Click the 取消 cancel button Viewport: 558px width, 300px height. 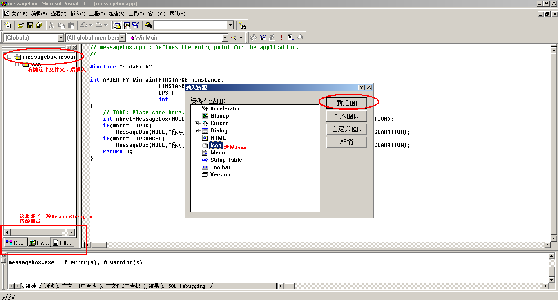tap(346, 142)
